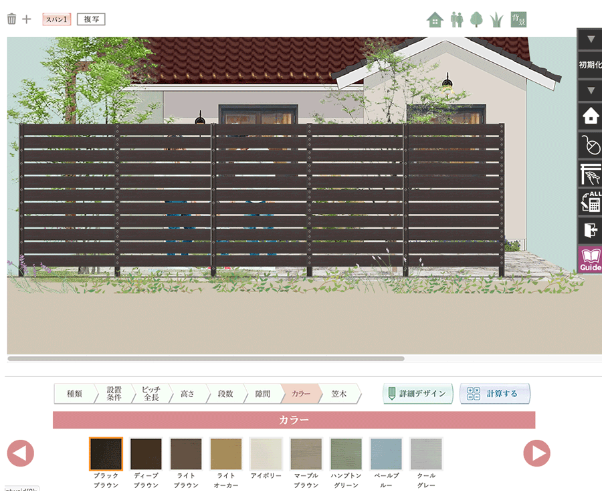Toggle the people figures icon

point(457,19)
